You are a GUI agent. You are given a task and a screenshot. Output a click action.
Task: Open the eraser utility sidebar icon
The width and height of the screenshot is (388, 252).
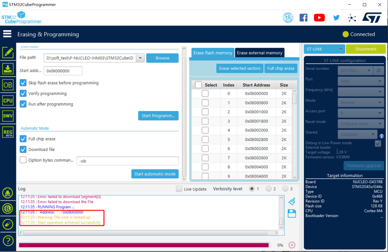8,224
